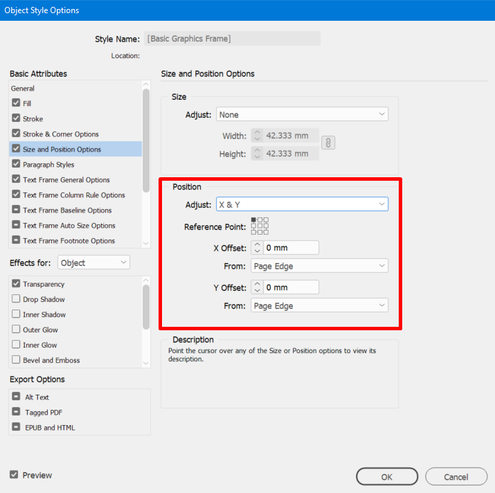Select bottom-right point in Reference Point grid
This screenshot has width=495, height=493.
click(266, 232)
